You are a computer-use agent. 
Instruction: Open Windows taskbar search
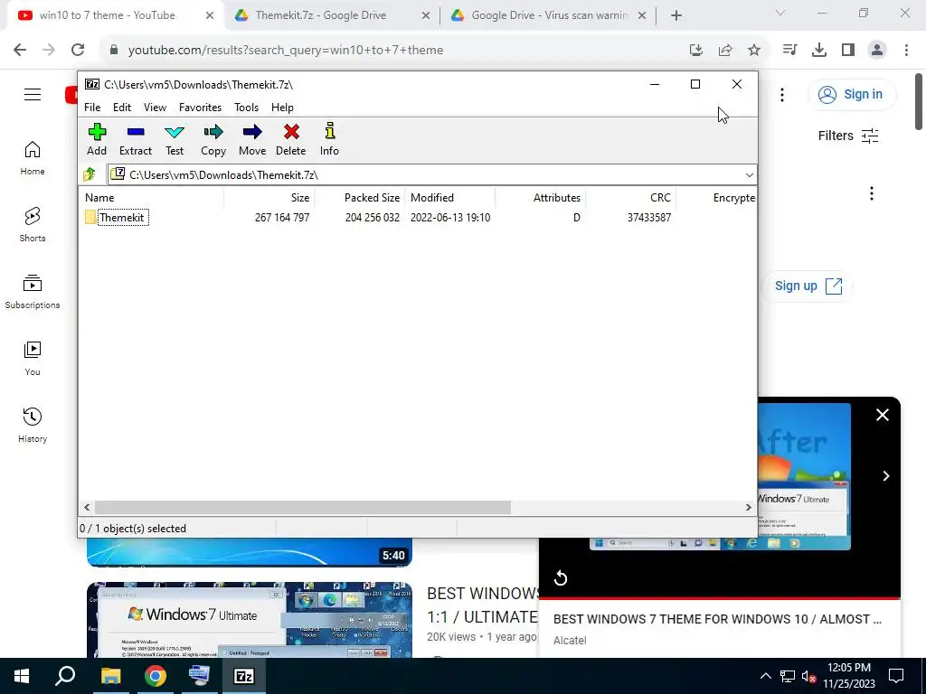[x=65, y=676]
